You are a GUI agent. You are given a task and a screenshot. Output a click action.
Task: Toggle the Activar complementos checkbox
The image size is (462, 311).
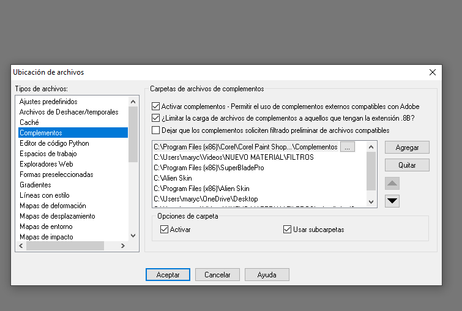(x=155, y=107)
